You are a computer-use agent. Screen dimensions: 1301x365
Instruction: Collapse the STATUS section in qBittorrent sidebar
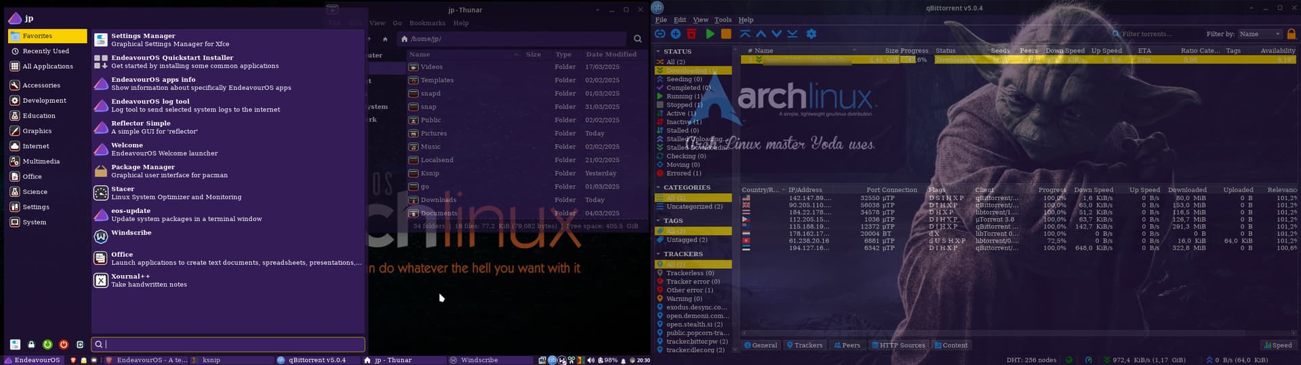pyautogui.click(x=658, y=51)
